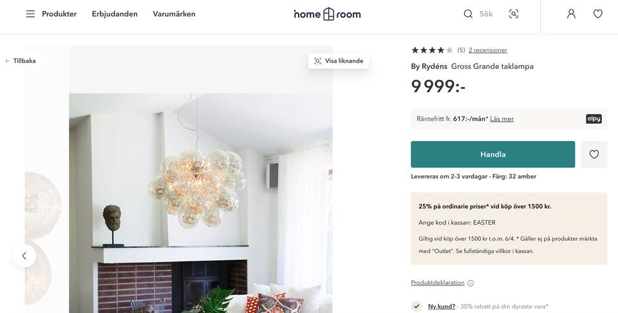Viewport: 618px width, 313px height.
Task: Open the favorites heart in header
Action: point(598,14)
